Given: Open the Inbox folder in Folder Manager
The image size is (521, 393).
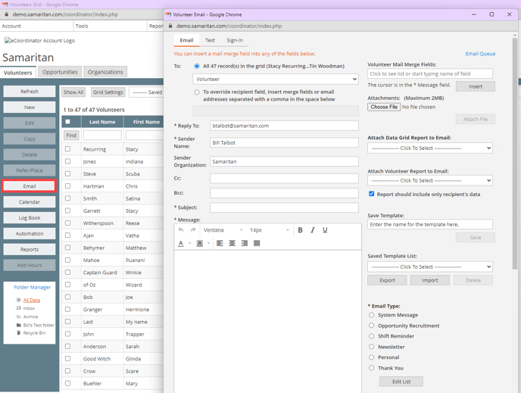Looking at the screenshot, I should point(29,308).
